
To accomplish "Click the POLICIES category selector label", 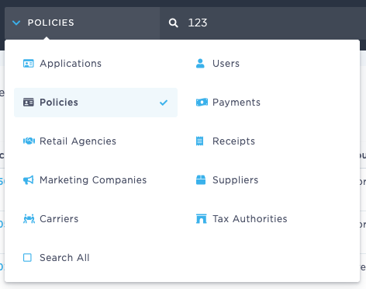I will [51, 23].
